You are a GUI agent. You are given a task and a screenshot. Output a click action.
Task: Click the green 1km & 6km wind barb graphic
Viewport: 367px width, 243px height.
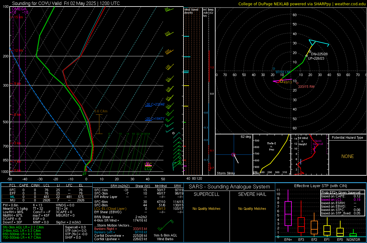pos(165,225)
